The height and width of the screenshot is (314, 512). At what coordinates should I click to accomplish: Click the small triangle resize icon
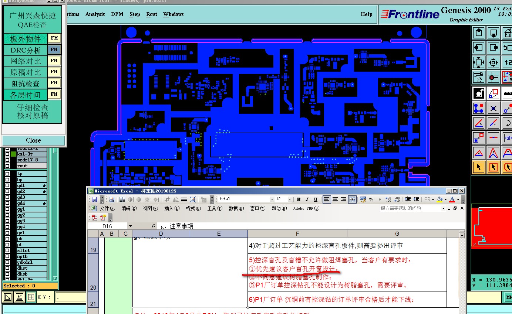[479, 153]
